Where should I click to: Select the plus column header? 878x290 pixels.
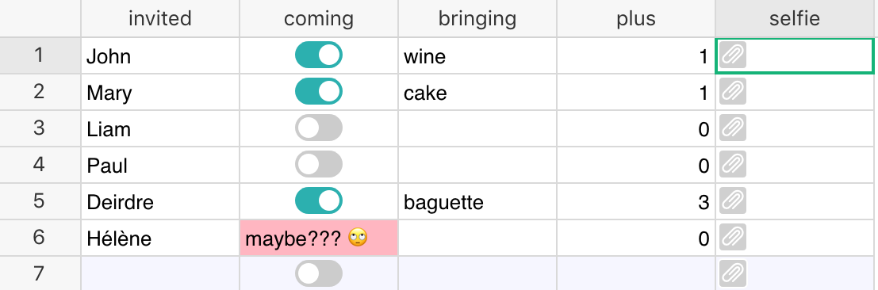tap(635, 18)
